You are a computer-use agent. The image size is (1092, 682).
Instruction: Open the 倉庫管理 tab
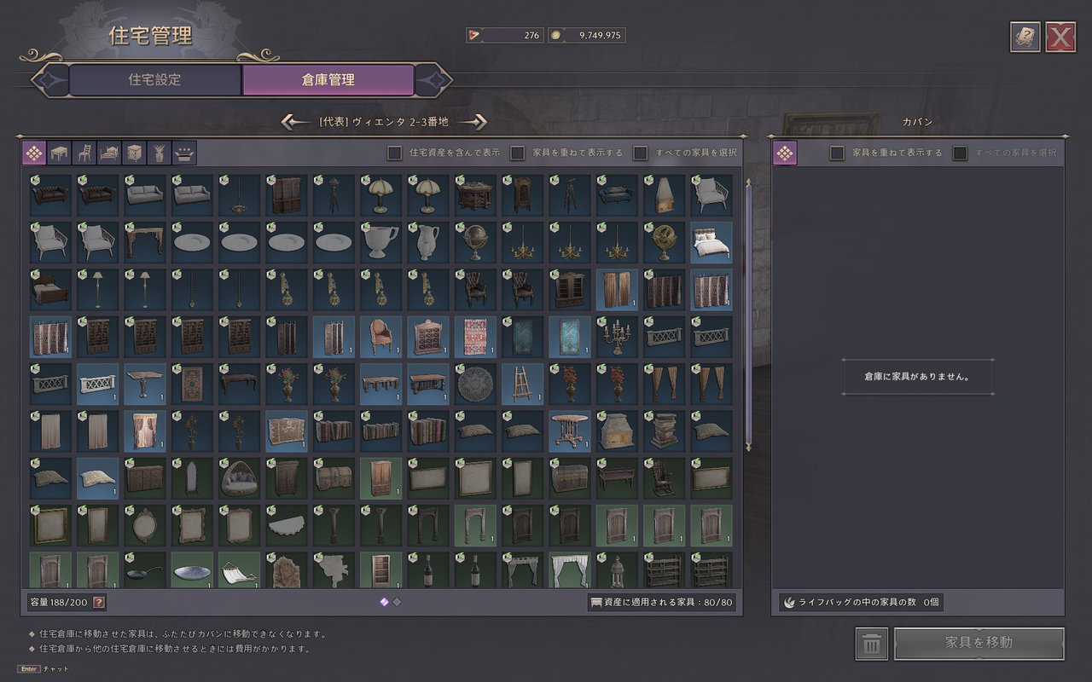click(328, 80)
